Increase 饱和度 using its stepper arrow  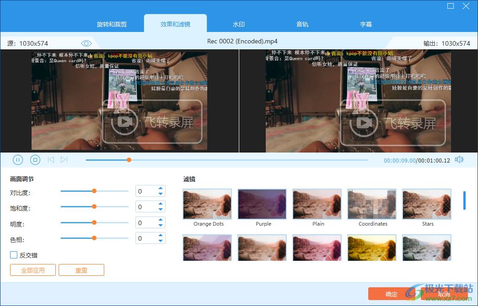point(160,204)
